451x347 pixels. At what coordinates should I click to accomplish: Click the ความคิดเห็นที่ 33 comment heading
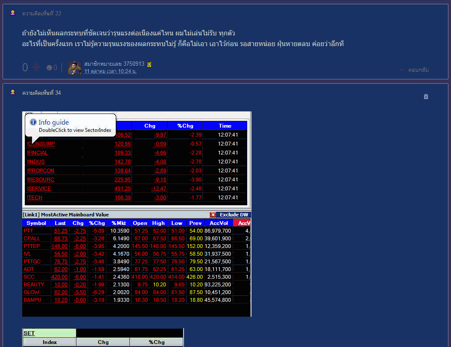pyautogui.click(x=41, y=13)
